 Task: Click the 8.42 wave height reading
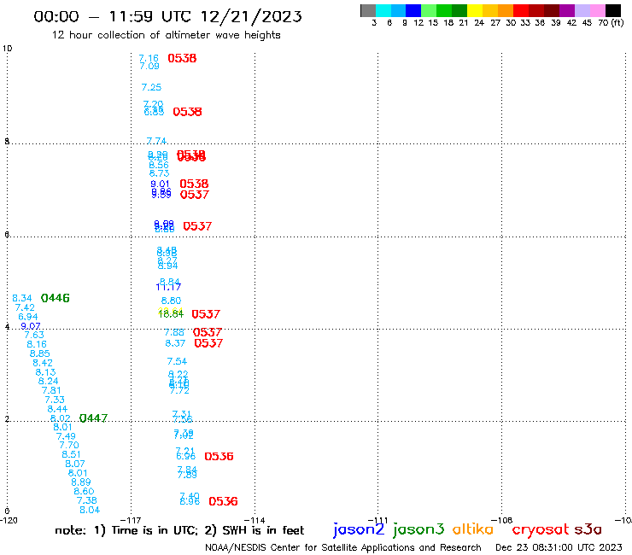click(43, 363)
